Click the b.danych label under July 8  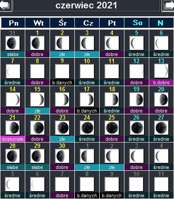point(87,195)
